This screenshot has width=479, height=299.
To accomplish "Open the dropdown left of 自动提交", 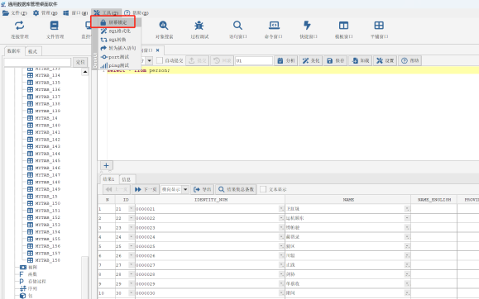I will point(149,61).
